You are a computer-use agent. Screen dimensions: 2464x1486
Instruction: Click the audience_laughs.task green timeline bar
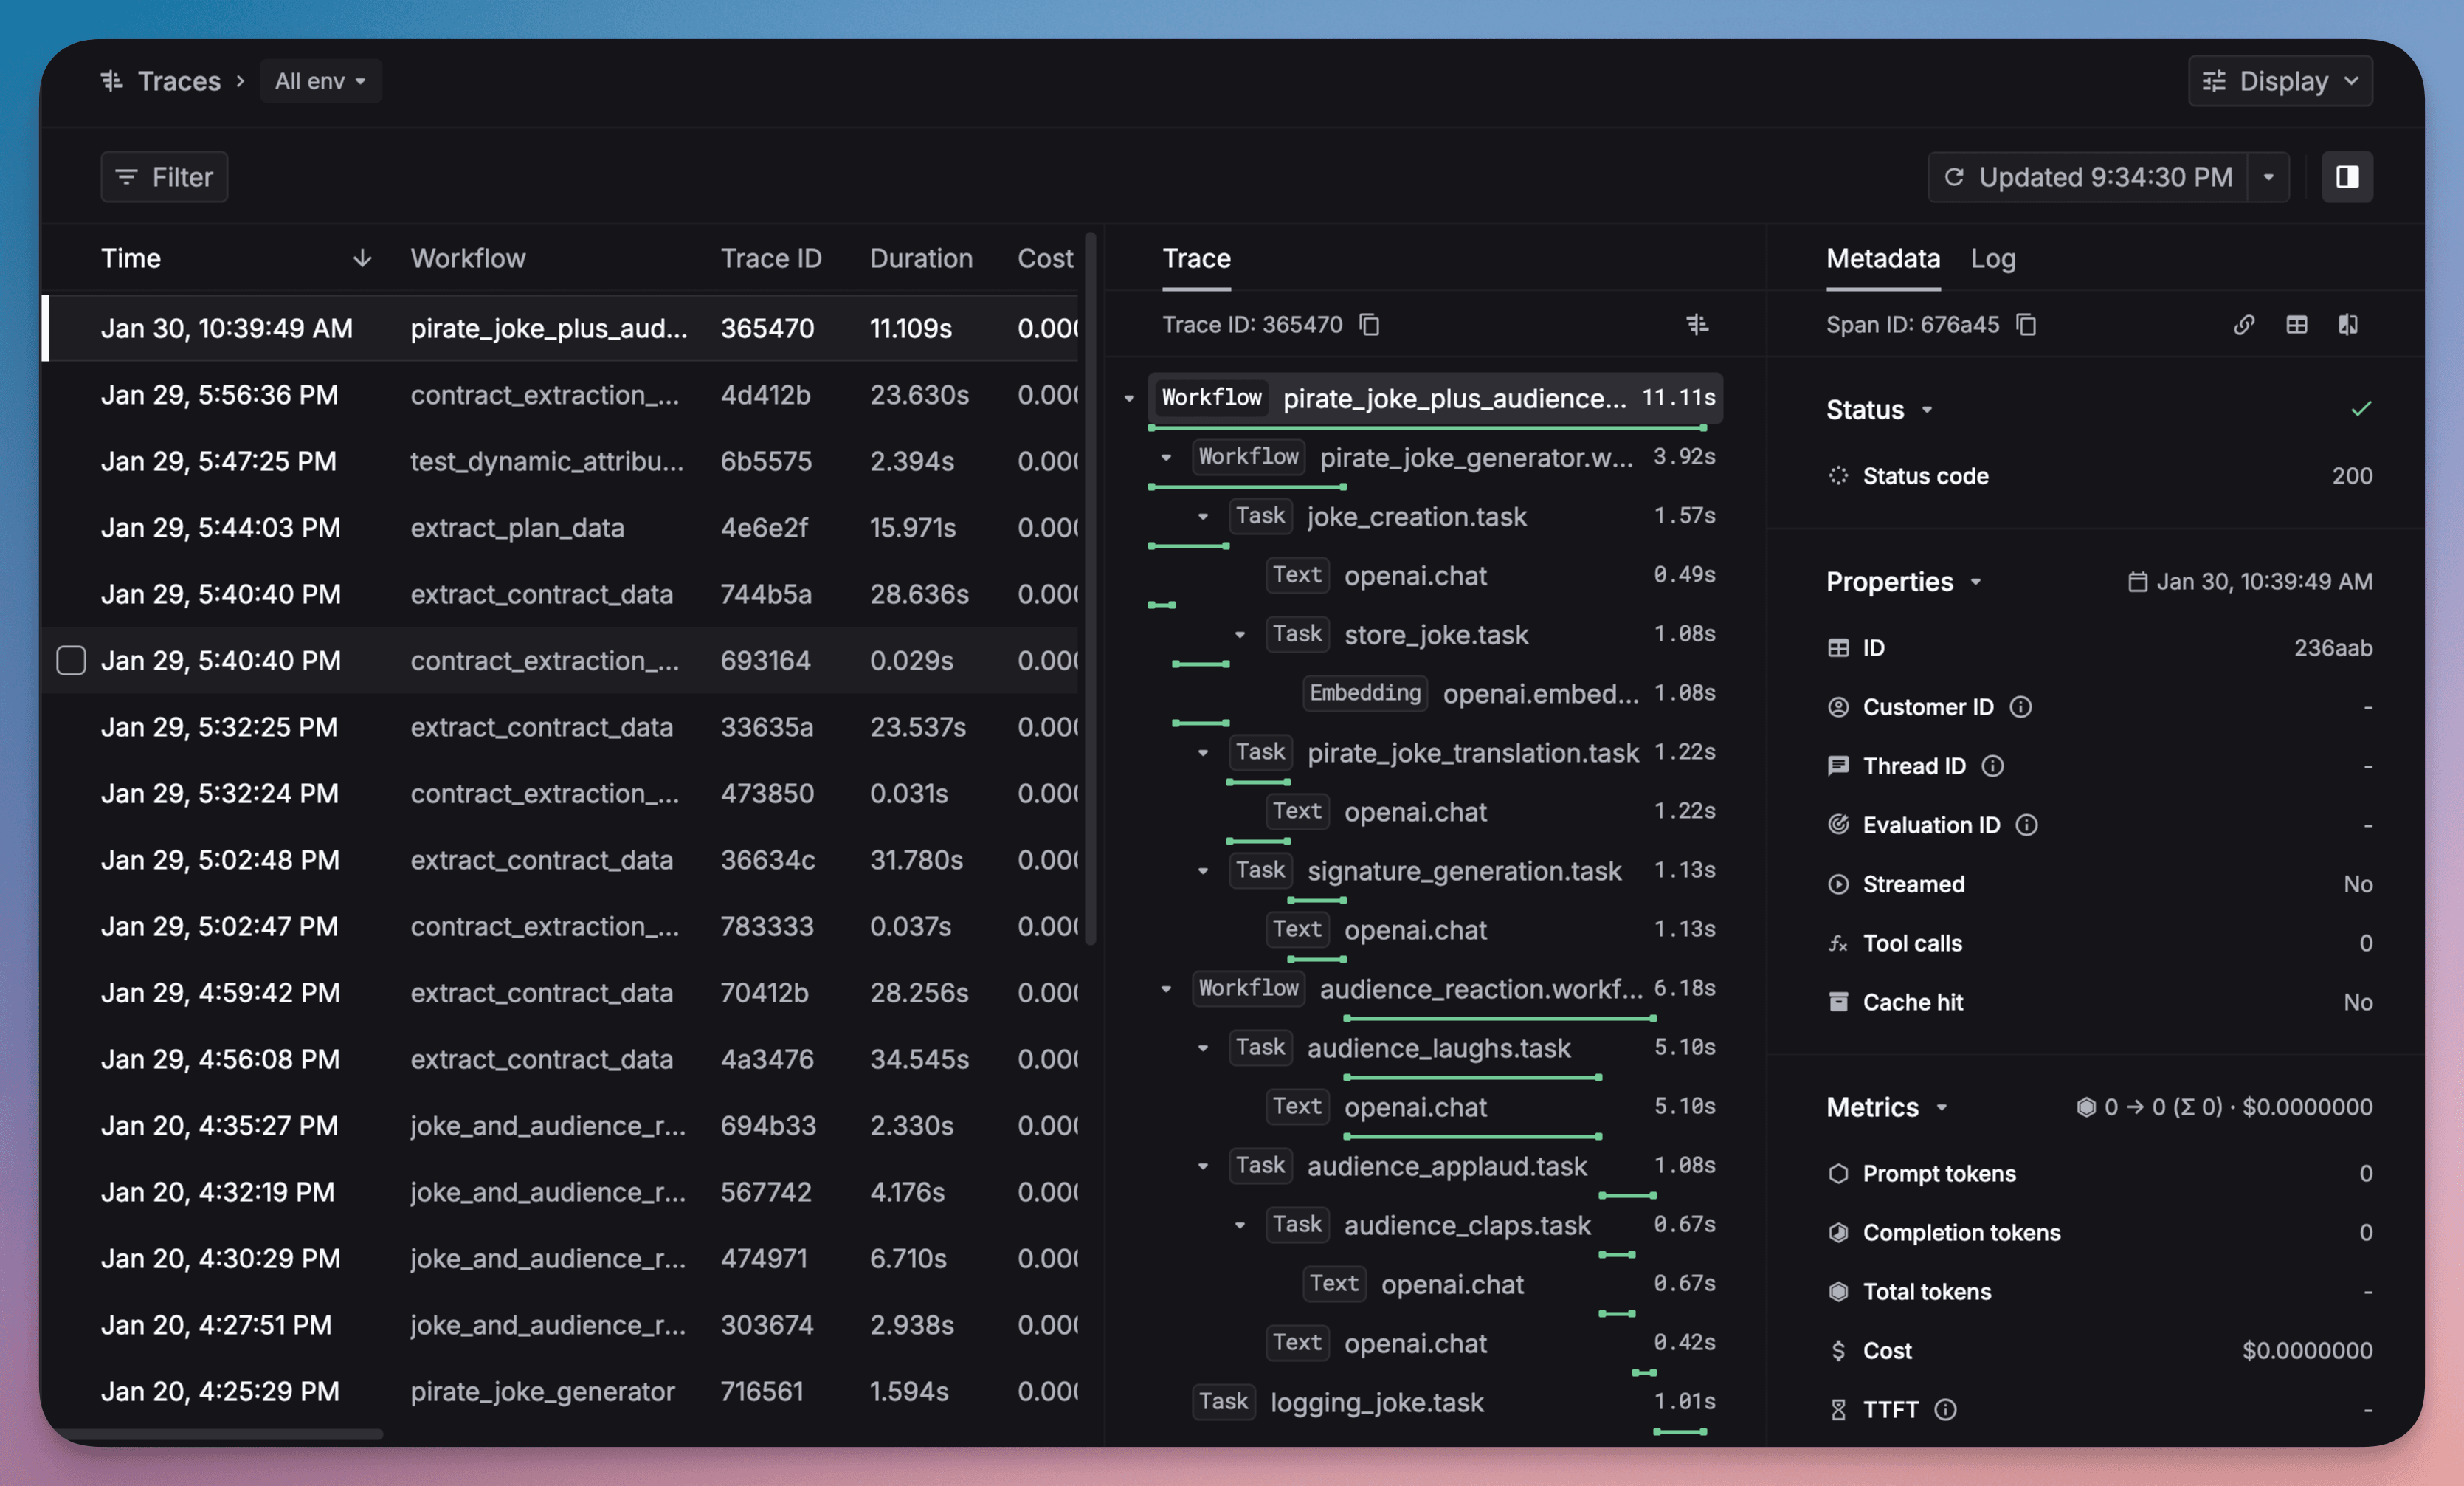click(x=1473, y=1077)
